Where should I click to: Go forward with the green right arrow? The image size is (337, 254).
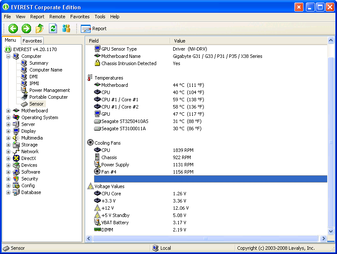click(x=26, y=29)
